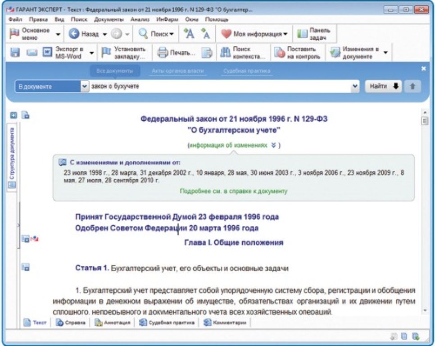
Task: Click the comment icon beside Глава I
Action: 26,238
